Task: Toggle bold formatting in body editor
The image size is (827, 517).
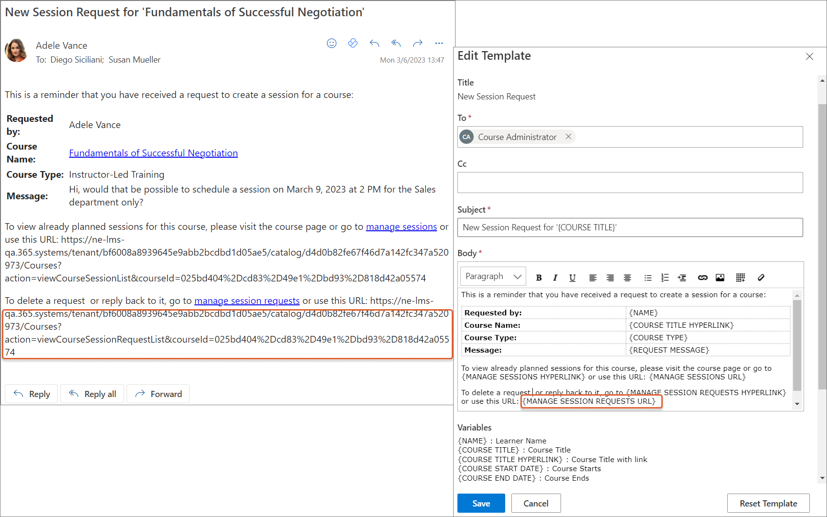Action: [539, 278]
